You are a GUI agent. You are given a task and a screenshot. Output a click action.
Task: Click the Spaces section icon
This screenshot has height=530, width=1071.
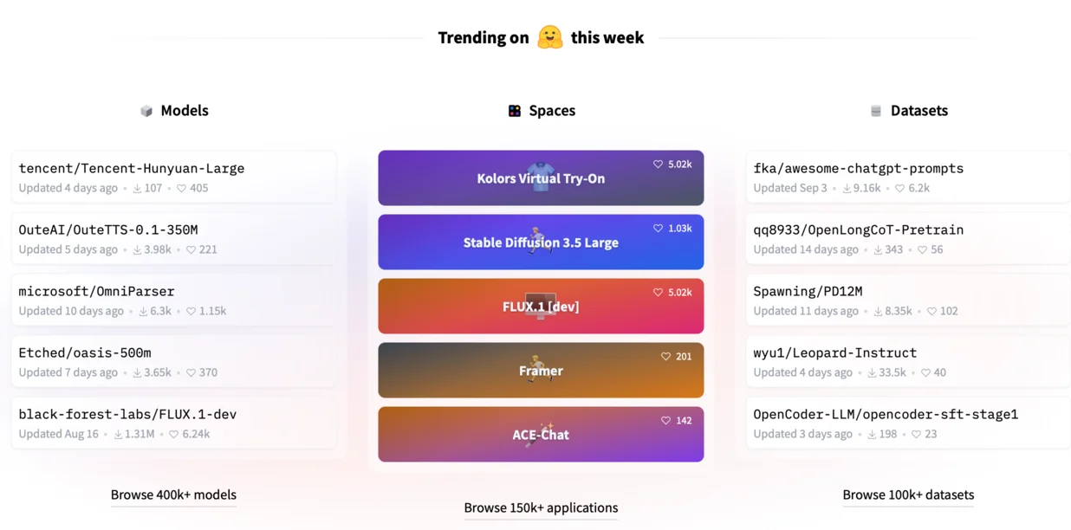pyautogui.click(x=515, y=111)
